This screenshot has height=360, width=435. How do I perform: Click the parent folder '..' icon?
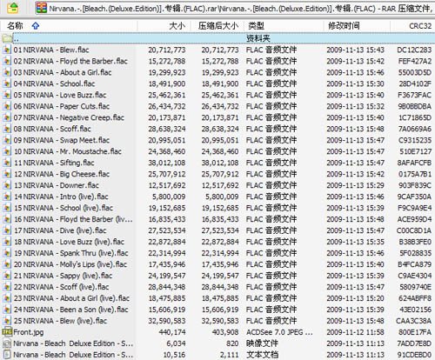point(7,38)
